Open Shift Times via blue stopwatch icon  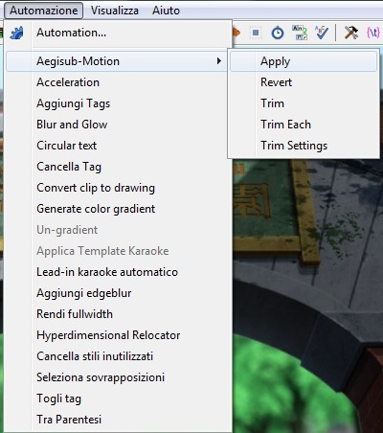tap(278, 33)
